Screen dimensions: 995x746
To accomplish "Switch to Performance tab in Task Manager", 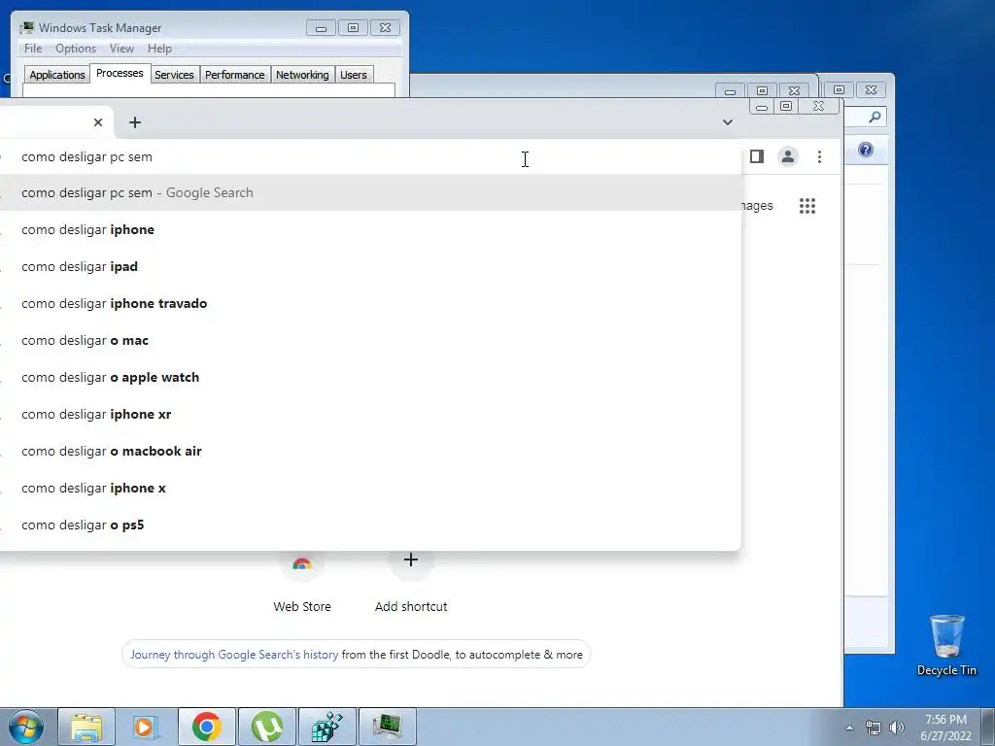I will 235,75.
